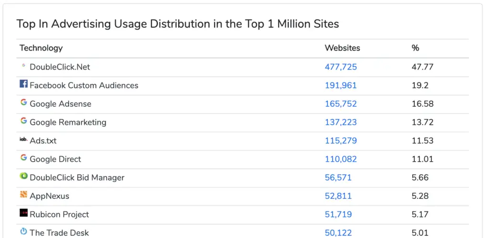488x238 pixels.
Task: Click the AppNexus orange icon
Action: 24,195
